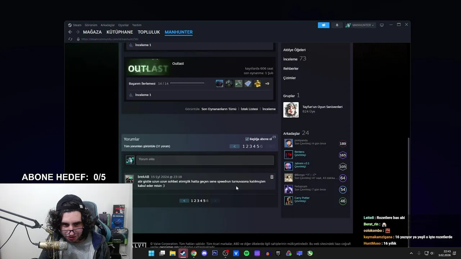The image size is (461, 259).
Task: Open Discord from the taskbar
Action: 205,253
